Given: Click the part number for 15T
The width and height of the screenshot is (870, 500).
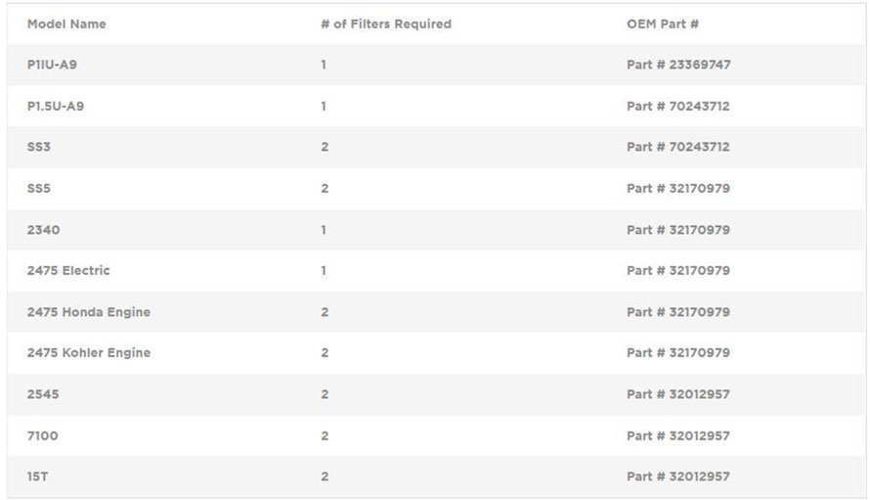Looking at the screenshot, I should [x=678, y=477].
